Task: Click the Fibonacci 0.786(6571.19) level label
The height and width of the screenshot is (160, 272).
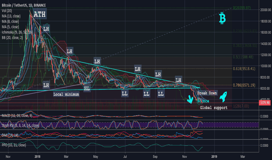Action: pyautogui.click(x=244, y=85)
